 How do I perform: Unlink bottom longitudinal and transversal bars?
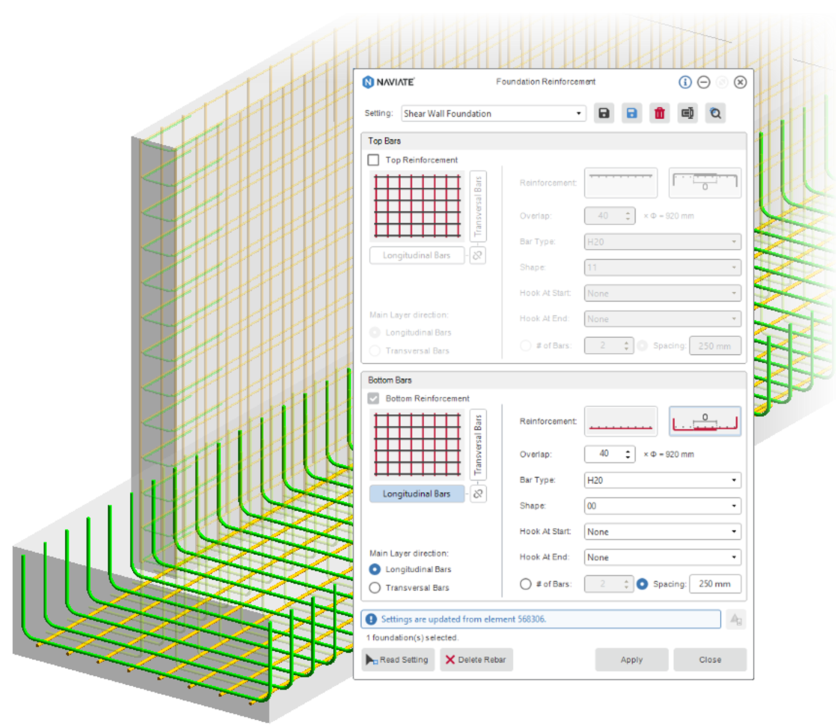pos(478,494)
